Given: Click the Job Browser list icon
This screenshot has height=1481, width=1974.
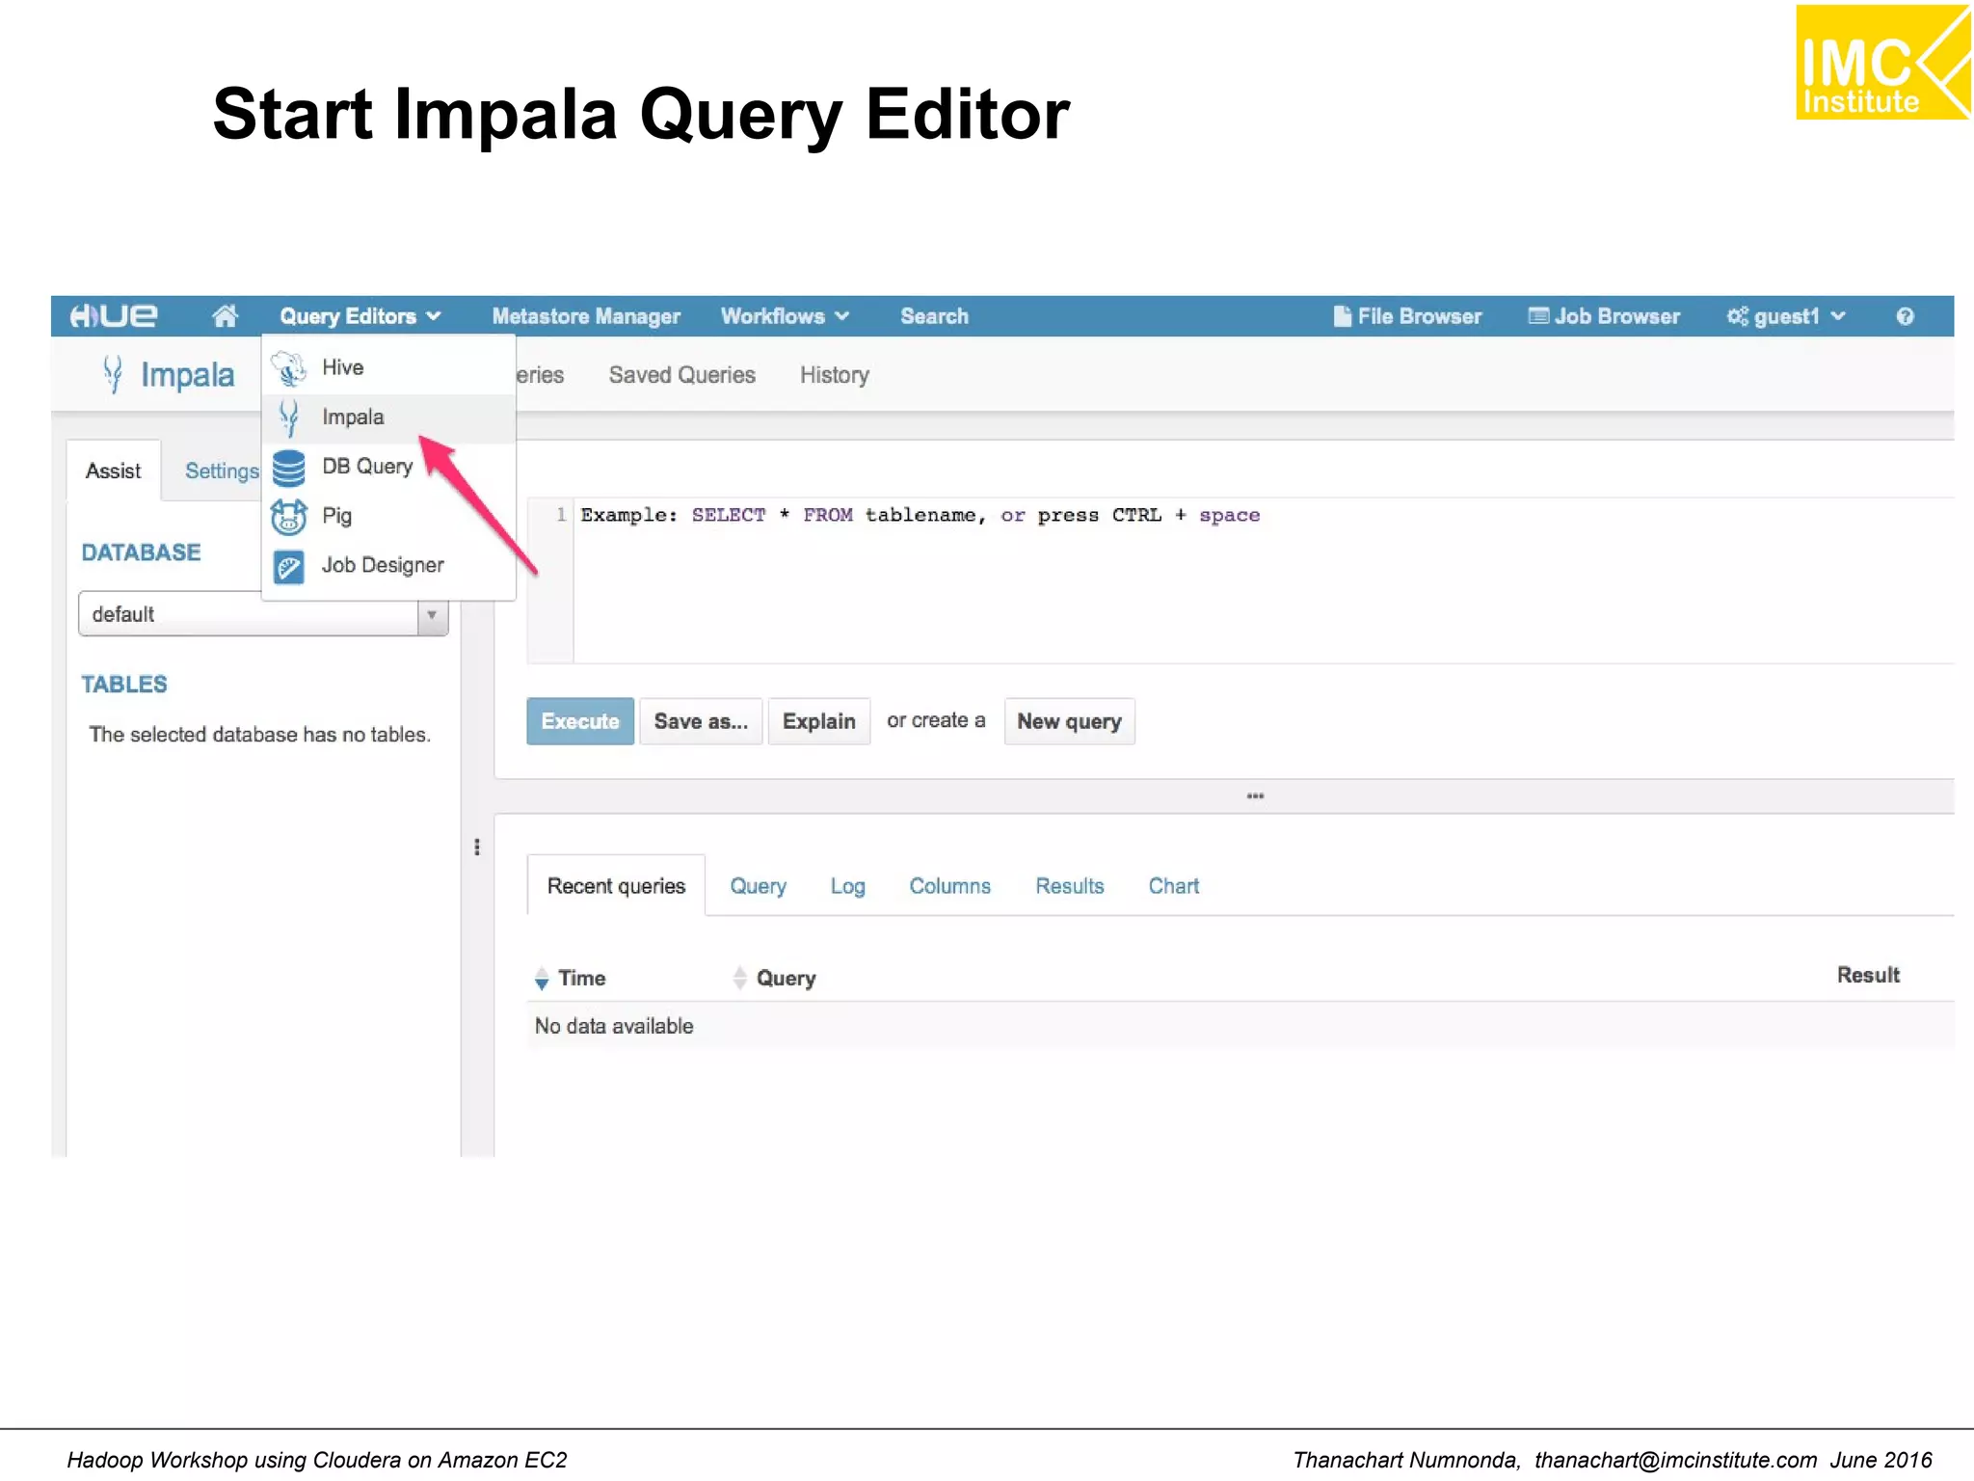Looking at the screenshot, I should point(1538,315).
